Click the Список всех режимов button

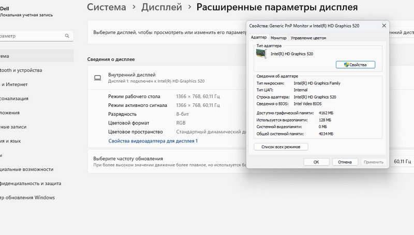click(x=281, y=147)
